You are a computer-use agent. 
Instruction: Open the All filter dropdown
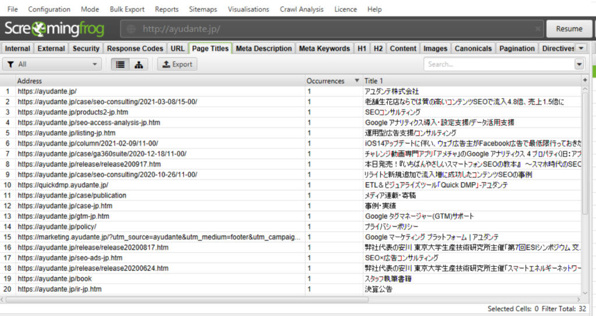point(52,64)
